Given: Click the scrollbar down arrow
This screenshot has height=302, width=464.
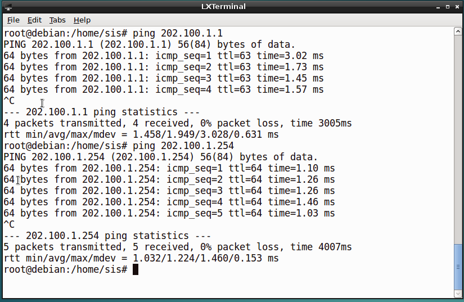Looking at the screenshot, I should click(x=458, y=294).
